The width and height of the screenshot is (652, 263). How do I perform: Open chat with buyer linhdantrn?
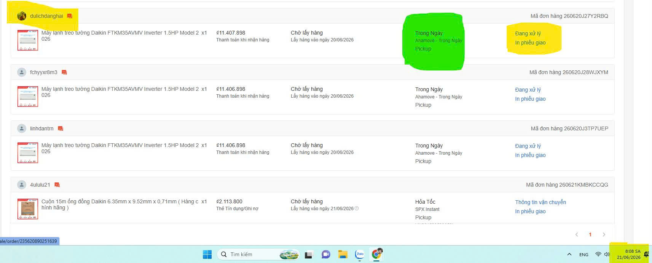coord(61,128)
